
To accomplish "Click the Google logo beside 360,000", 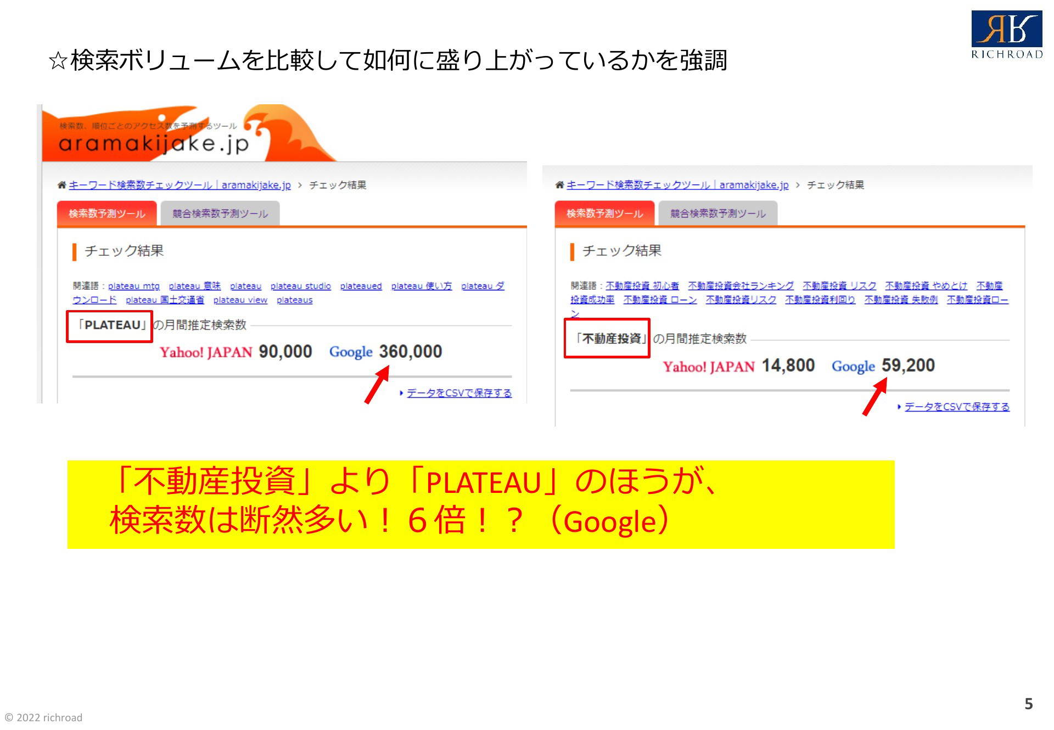I will click(351, 352).
